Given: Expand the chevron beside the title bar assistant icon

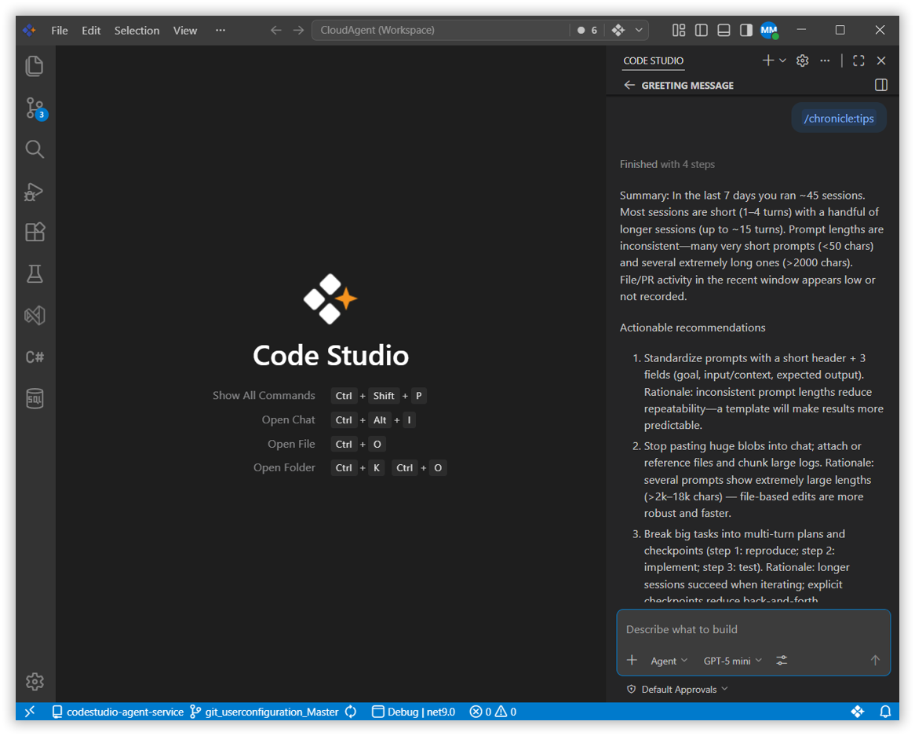Looking at the screenshot, I should click(639, 31).
